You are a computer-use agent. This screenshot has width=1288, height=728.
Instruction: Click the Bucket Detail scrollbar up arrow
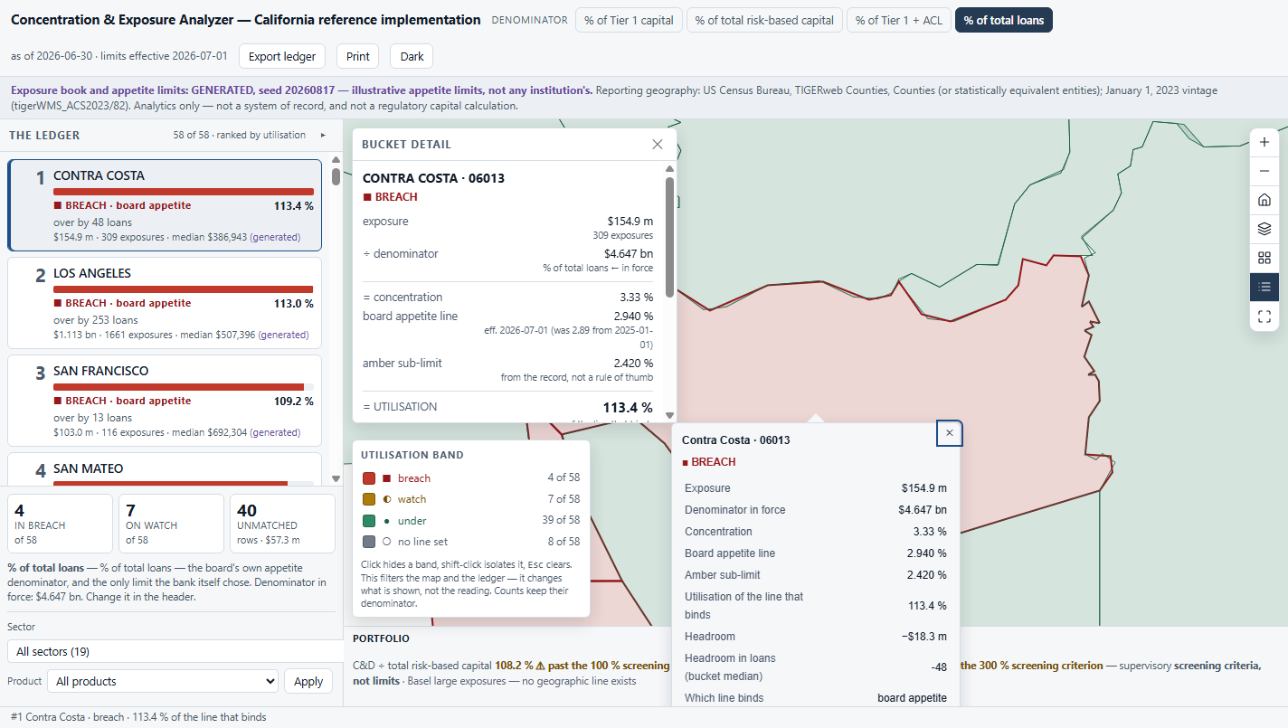coord(670,168)
